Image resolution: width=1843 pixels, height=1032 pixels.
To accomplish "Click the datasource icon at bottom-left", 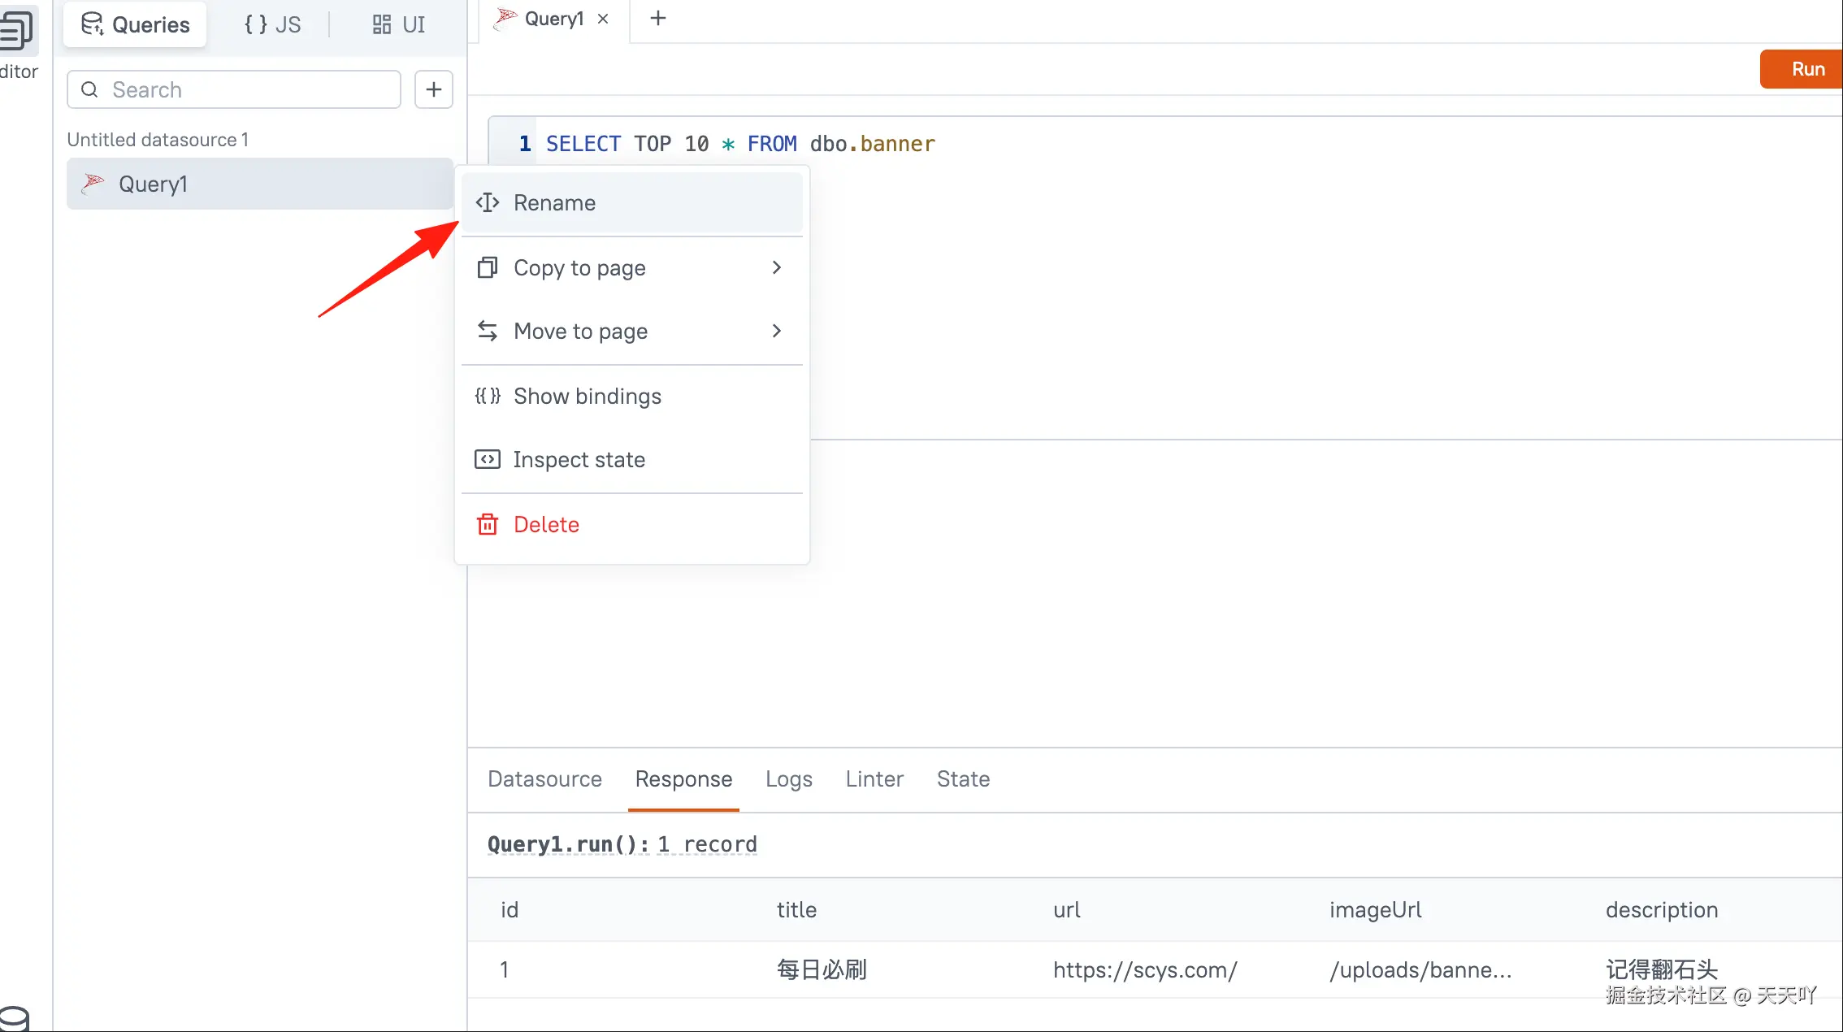I will (x=15, y=1017).
